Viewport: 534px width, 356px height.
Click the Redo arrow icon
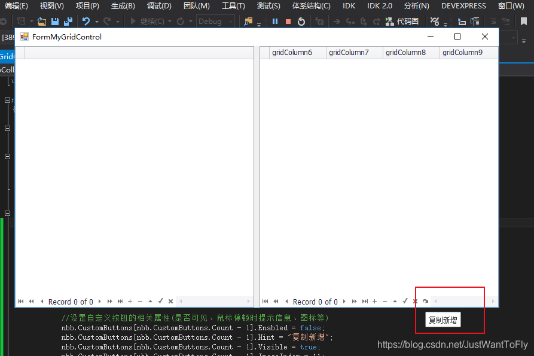pyautogui.click(x=107, y=22)
